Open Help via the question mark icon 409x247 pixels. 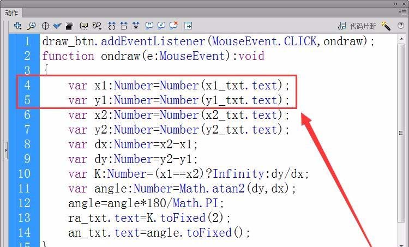pos(401,25)
